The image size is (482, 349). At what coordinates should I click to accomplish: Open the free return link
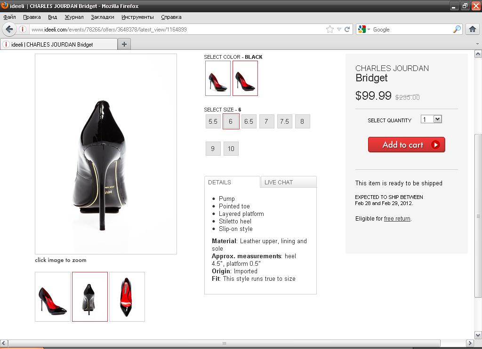397,219
